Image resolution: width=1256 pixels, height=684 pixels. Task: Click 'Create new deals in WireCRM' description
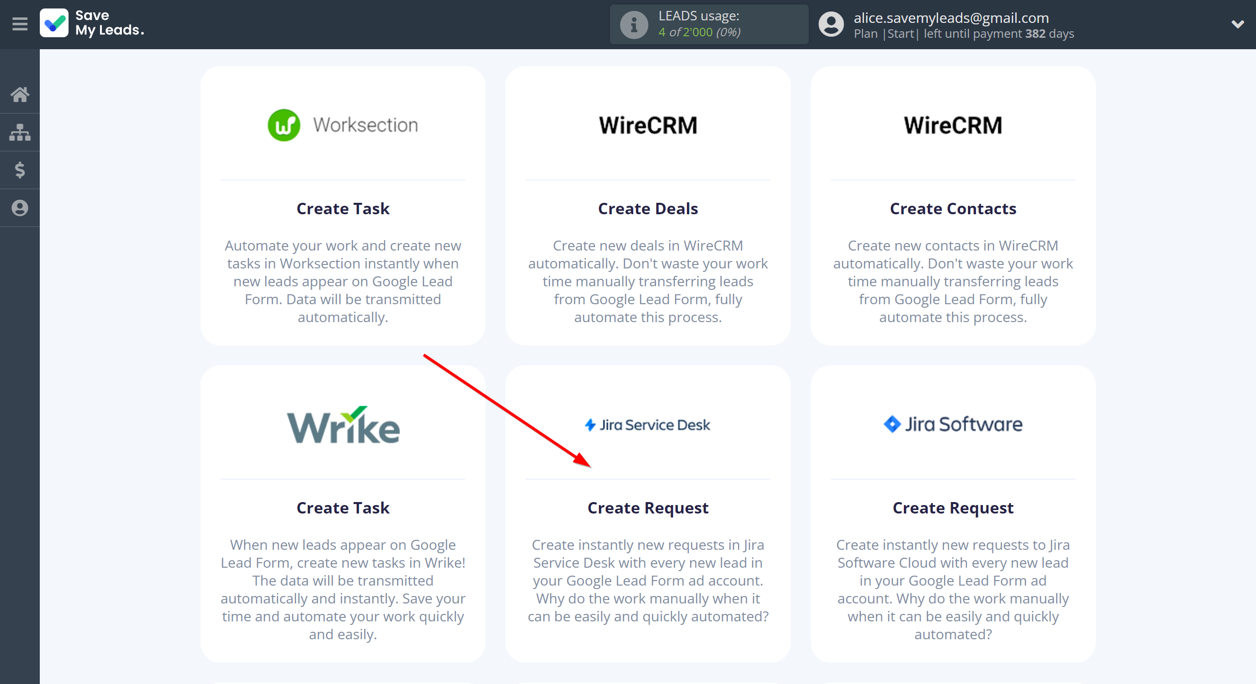(x=648, y=281)
